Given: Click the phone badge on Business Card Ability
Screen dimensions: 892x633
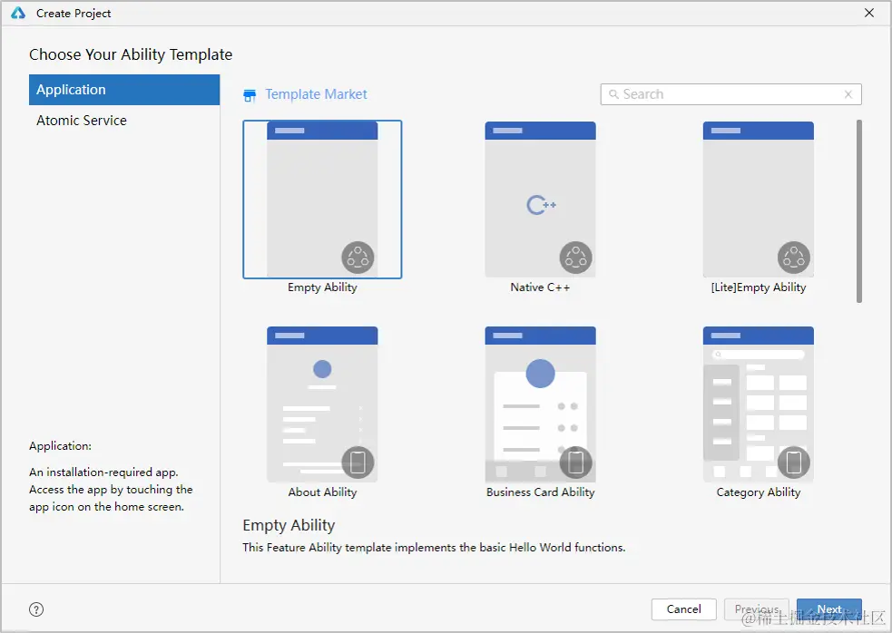Looking at the screenshot, I should (575, 463).
